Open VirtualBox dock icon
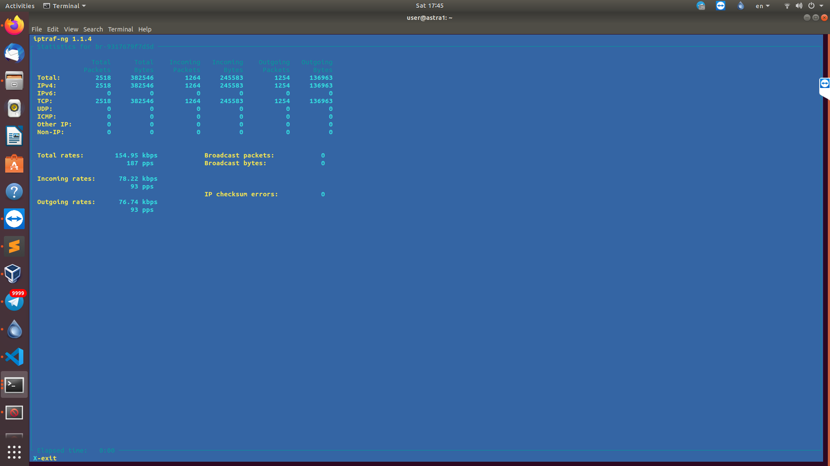 click(14, 274)
